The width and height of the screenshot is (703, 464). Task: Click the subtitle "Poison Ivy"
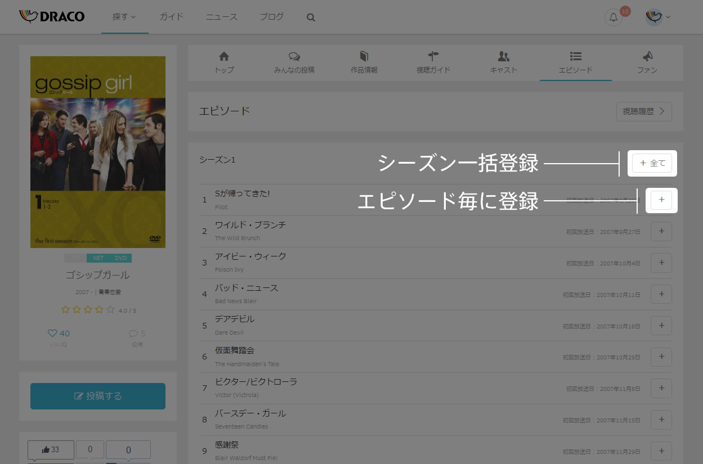(x=229, y=269)
